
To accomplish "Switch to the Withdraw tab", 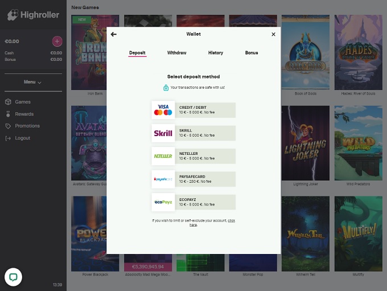I will (176, 53).
